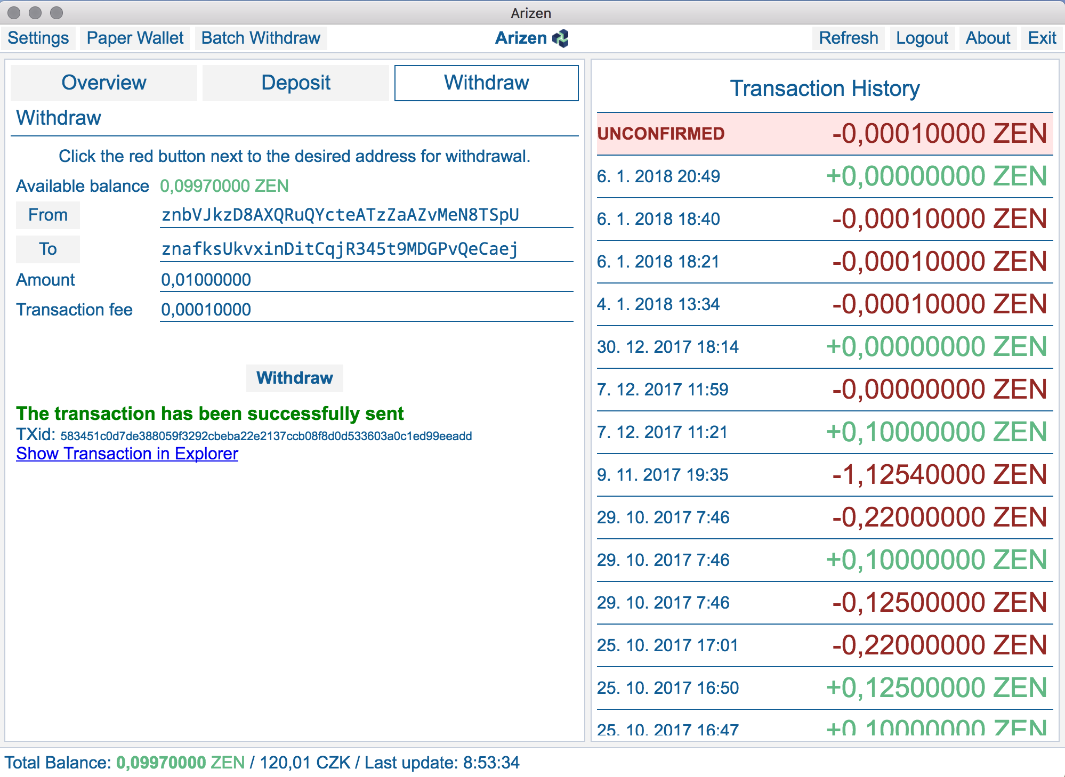Open the -0,12500000 ZEN transaction
The height and width of the screenshot is (777, 1065).
[x=825, y=603]
